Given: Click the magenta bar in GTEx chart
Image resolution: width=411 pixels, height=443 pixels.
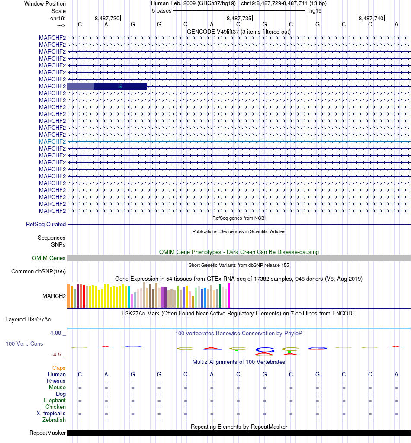Looking at the screenshot, I should pyautogui.click(x=229, y=295).
